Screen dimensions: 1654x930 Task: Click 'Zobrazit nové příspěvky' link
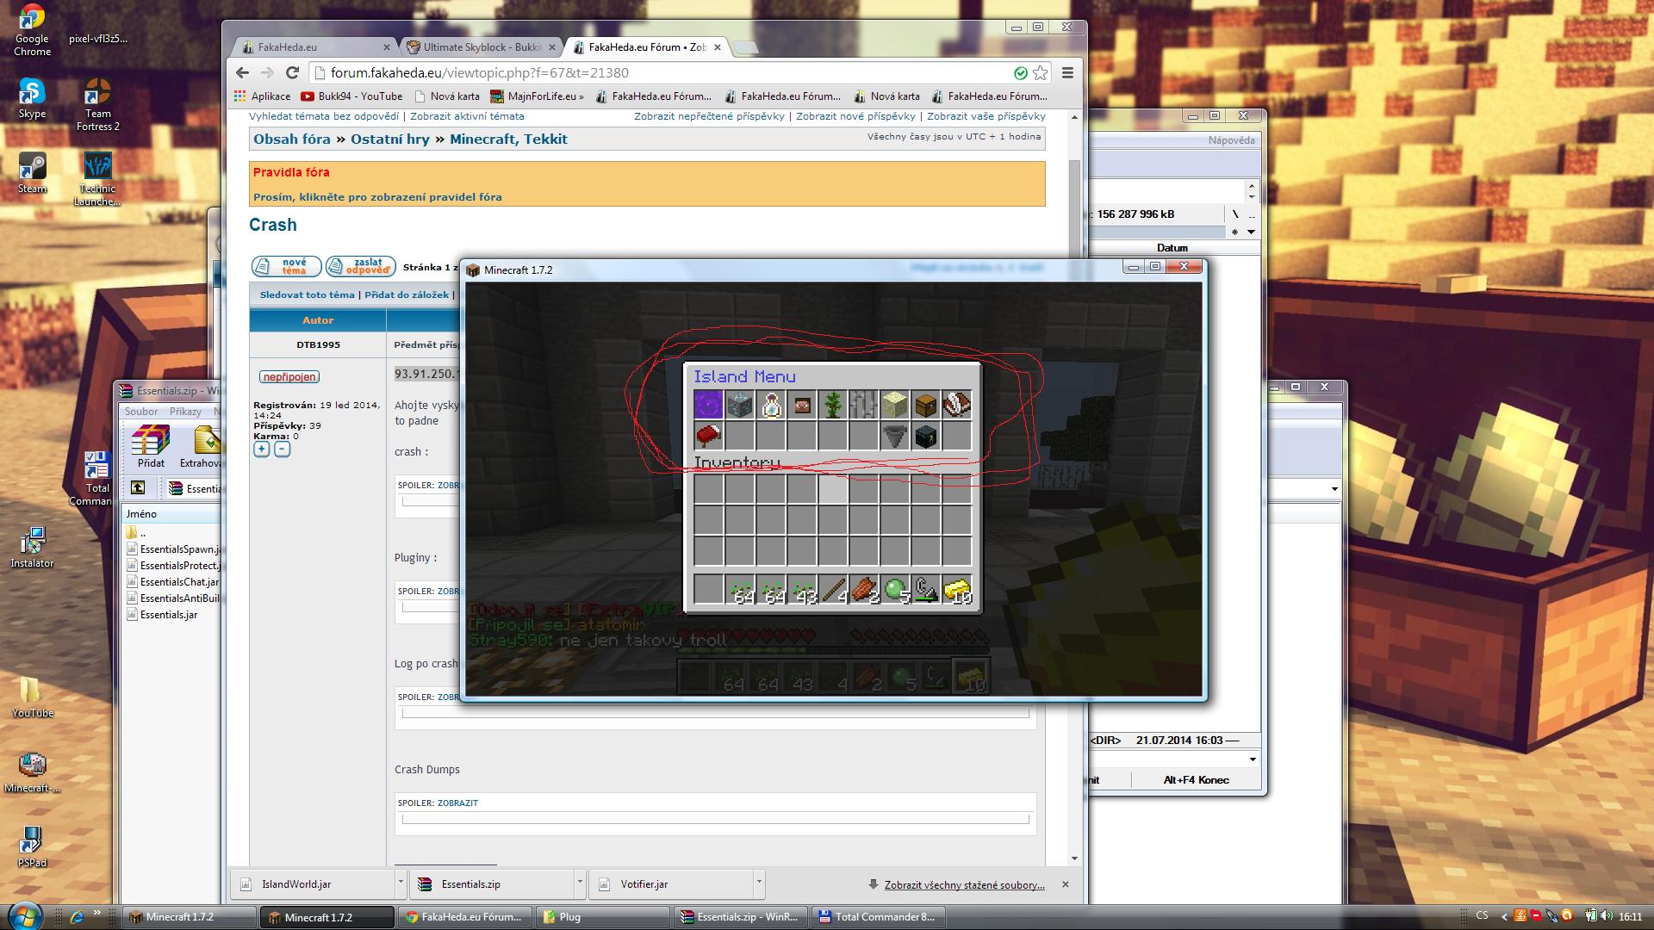point(855,116)
